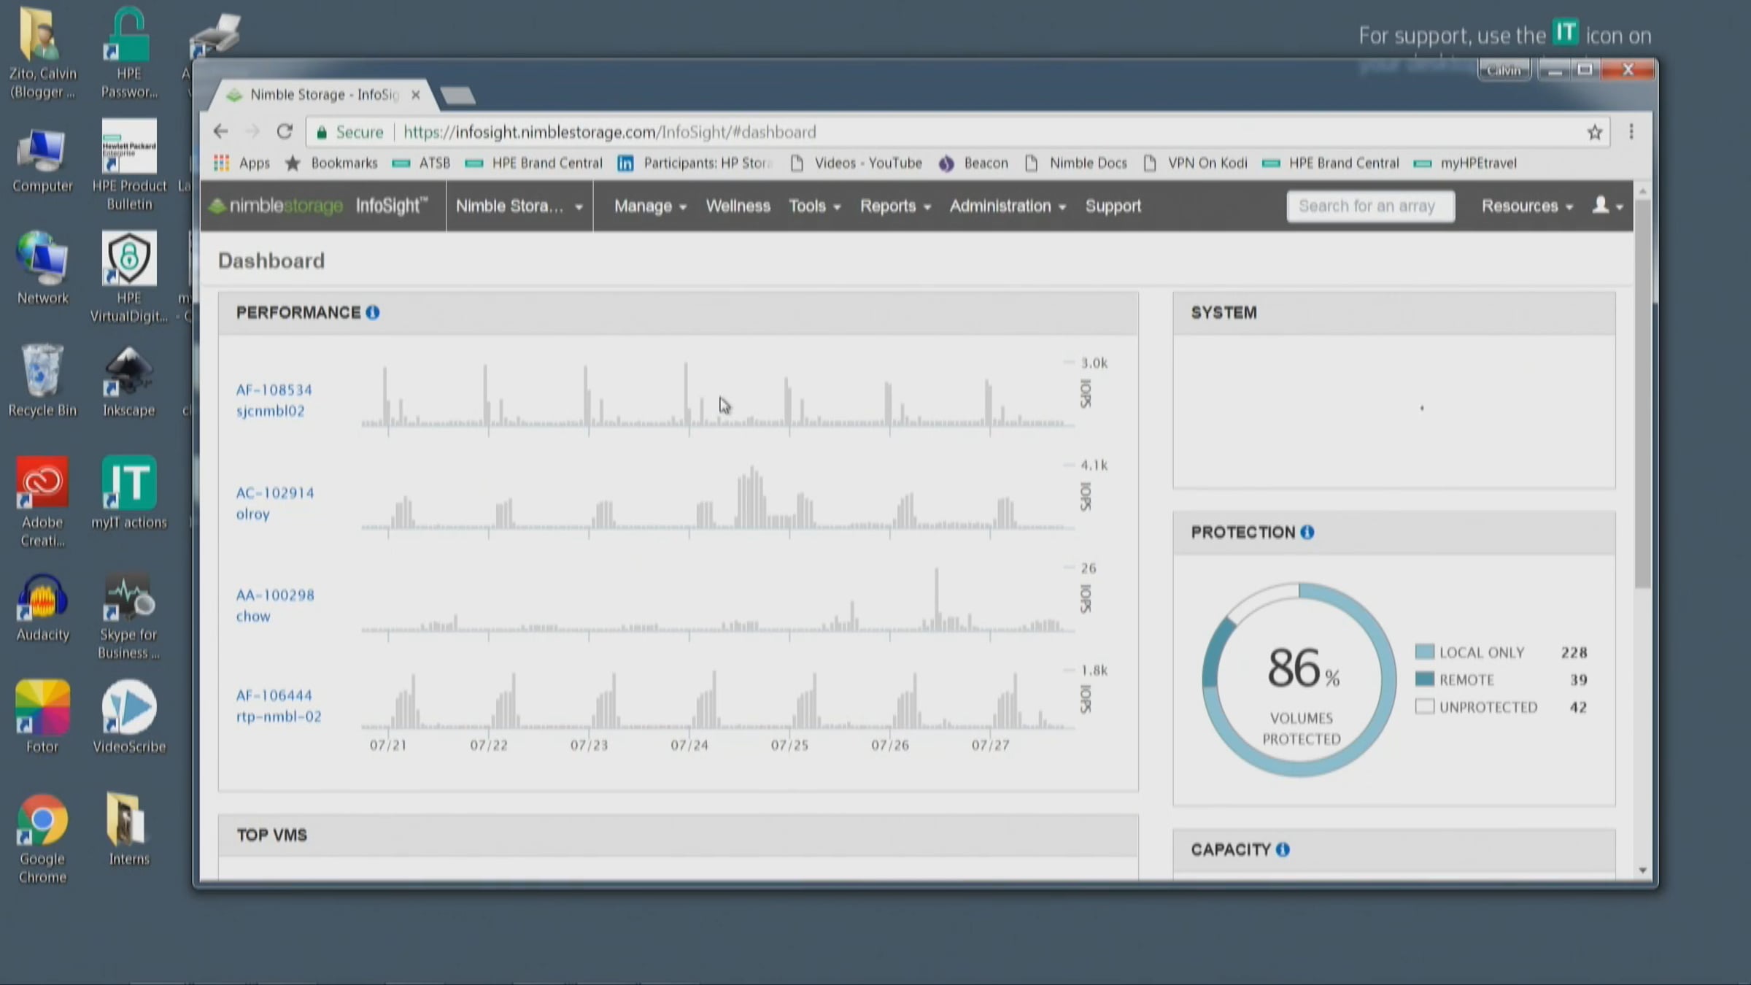
Task: Open the Chrome three-dot menu
Action: (x=1631, y=131)
